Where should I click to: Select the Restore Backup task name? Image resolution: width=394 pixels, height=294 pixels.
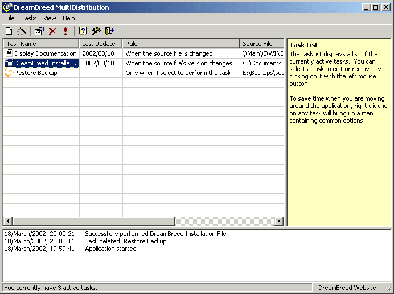pyautogui.click(x=36, y=73)
